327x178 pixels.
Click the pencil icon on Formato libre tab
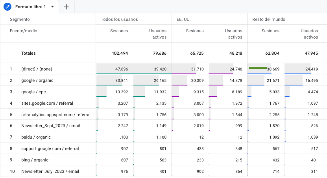pyautogui.click(x=7, y=7)
